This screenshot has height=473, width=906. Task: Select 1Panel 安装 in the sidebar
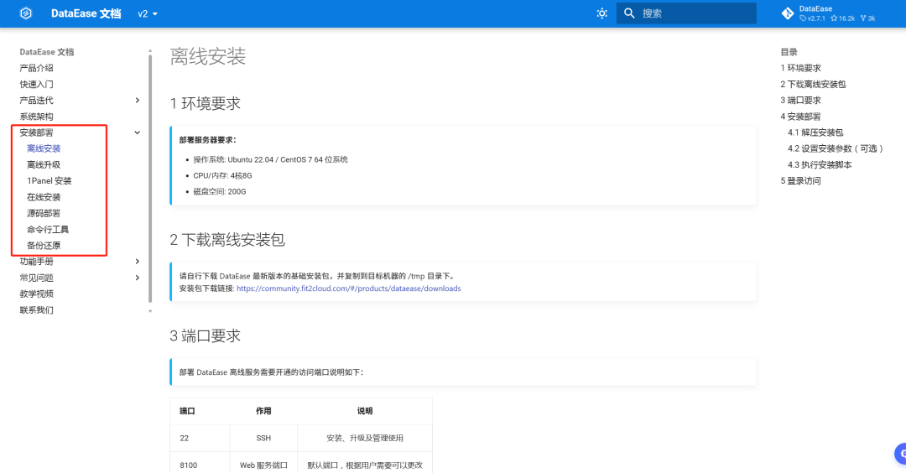49,181
